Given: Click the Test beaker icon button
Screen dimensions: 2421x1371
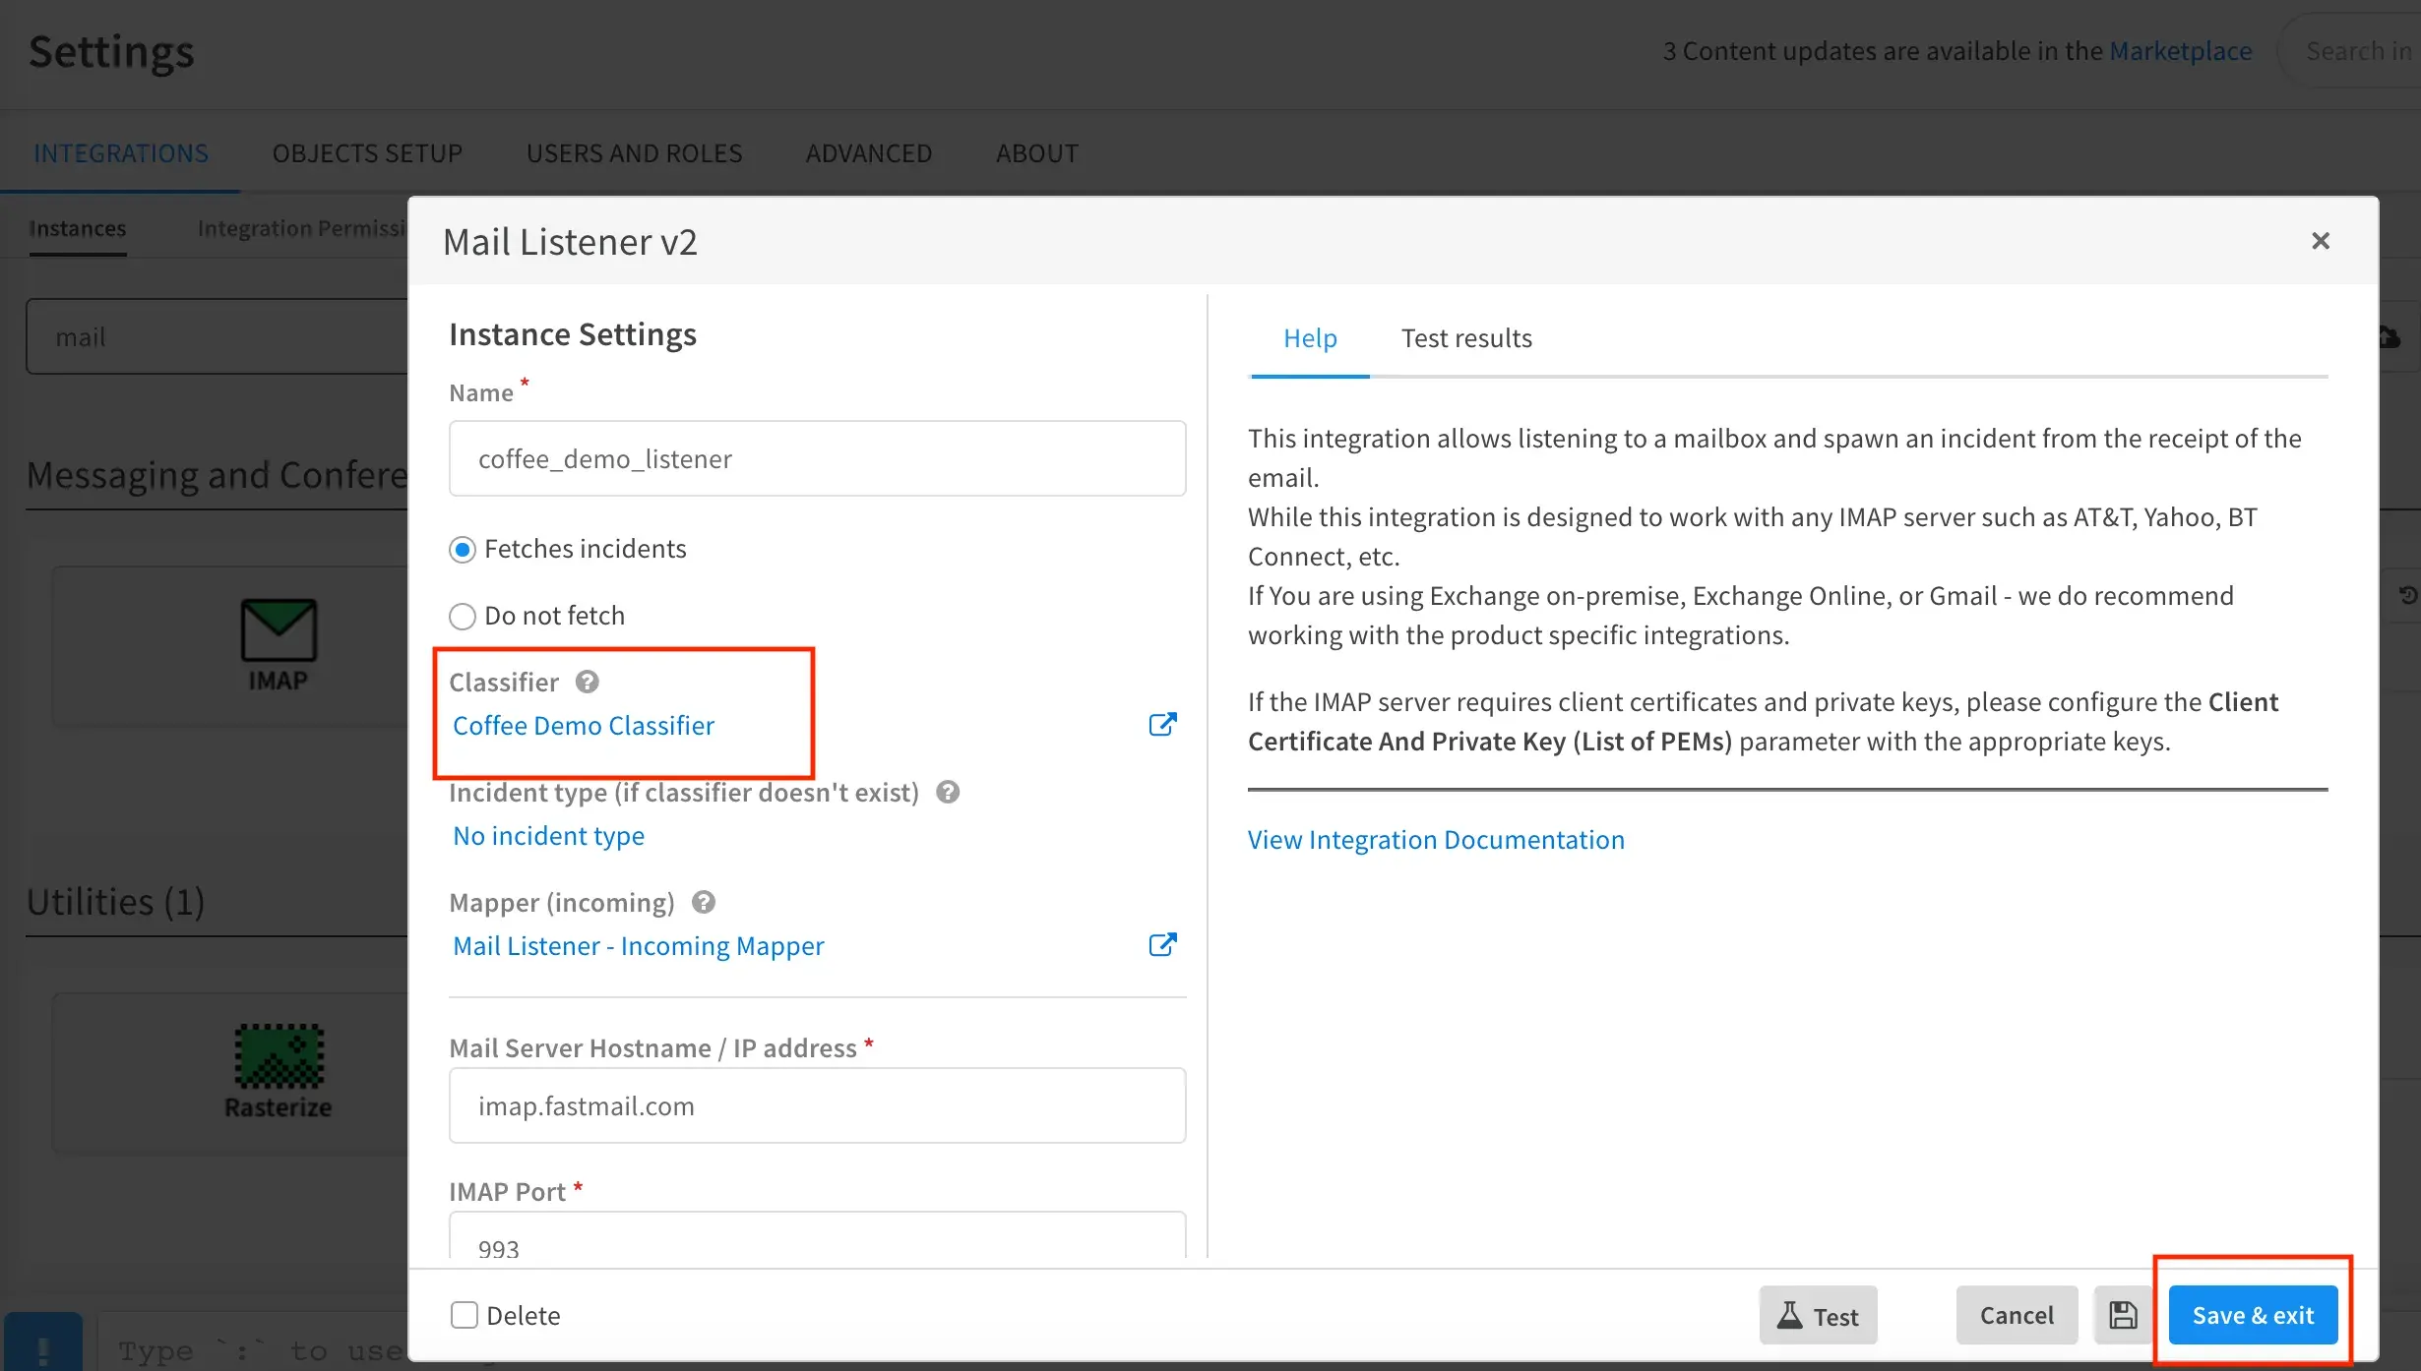Looking at the screenshot, I should (x=1816, y=1315).
